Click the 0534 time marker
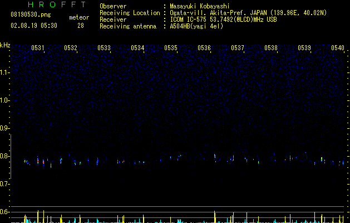 (137, 47)
